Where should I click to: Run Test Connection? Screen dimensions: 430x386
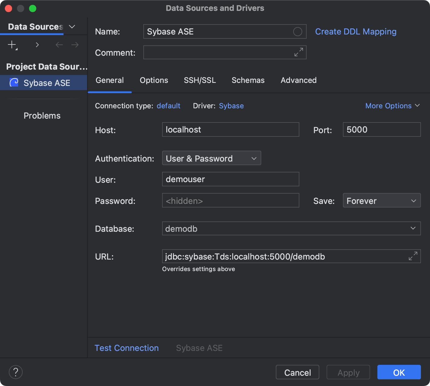pyautogui.click(x=127, y=348)
